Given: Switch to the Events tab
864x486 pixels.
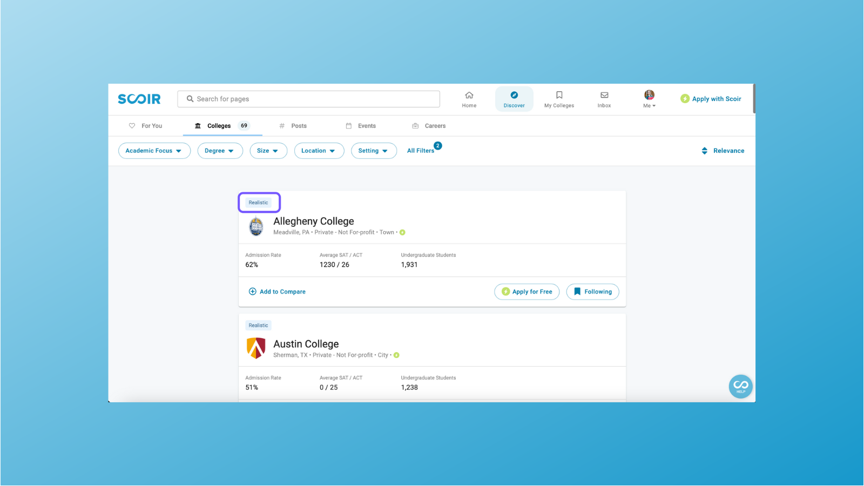Looking at the screenshot, I should [361, 125].
